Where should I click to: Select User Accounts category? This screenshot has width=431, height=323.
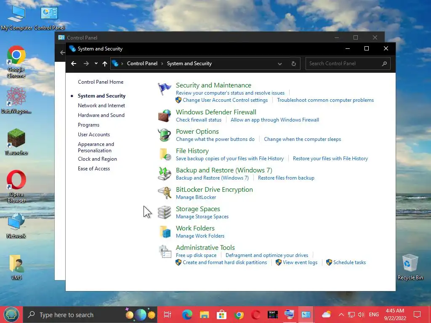coord(94,135)
